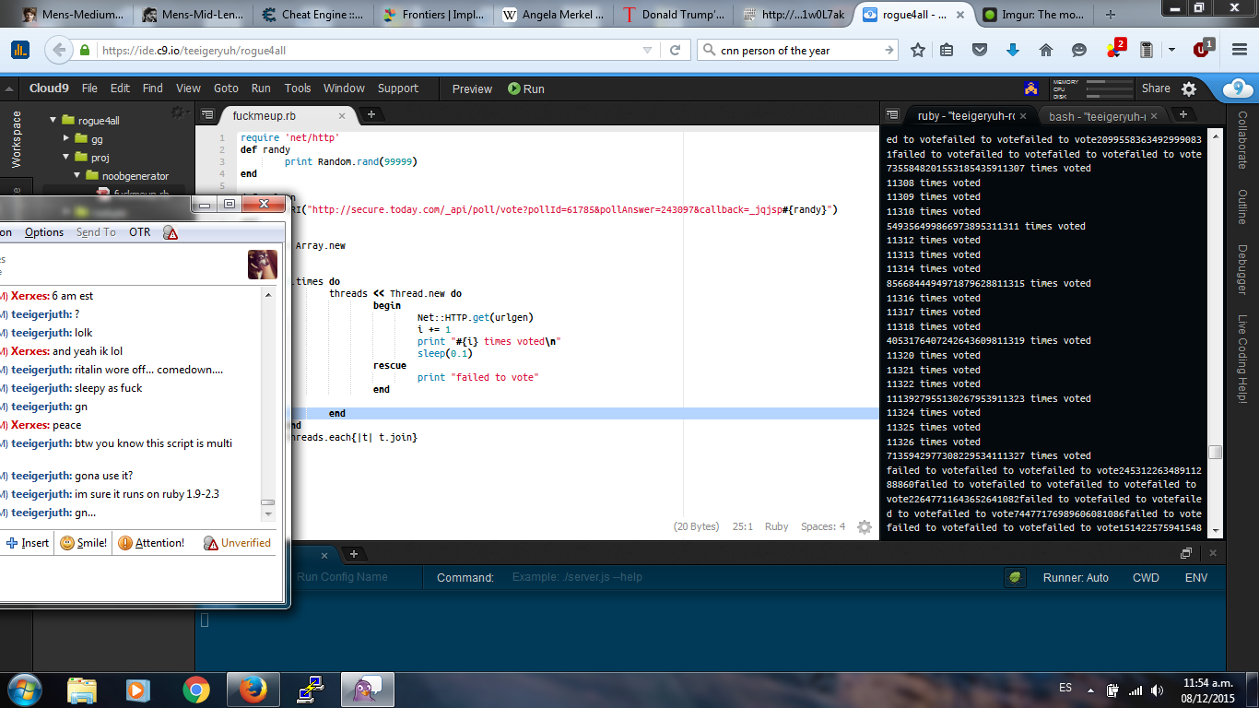Open editor settings gear in status bar
Screen dimensions: 1259x708
pyautogui.click(x=864, y=526)
